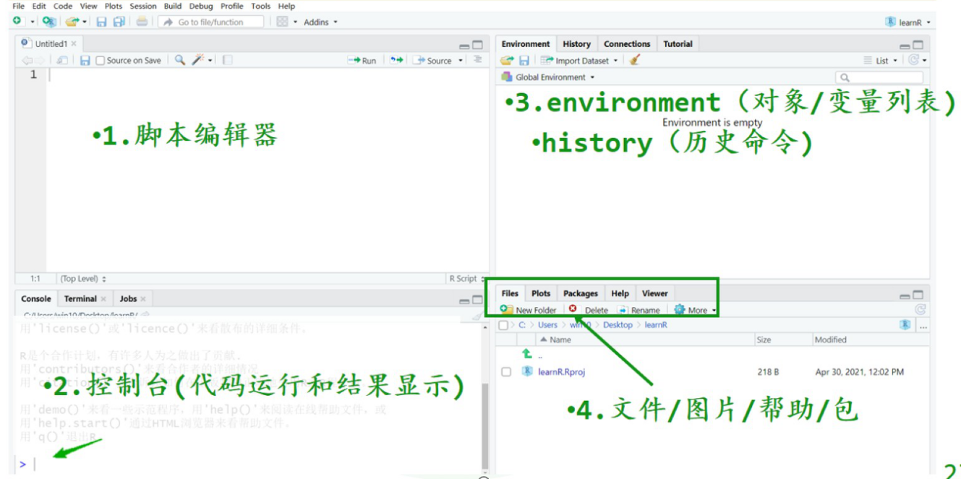Click the Delete button in Files pane
This screenshot has width=961, height=479.
coord(589,310)
